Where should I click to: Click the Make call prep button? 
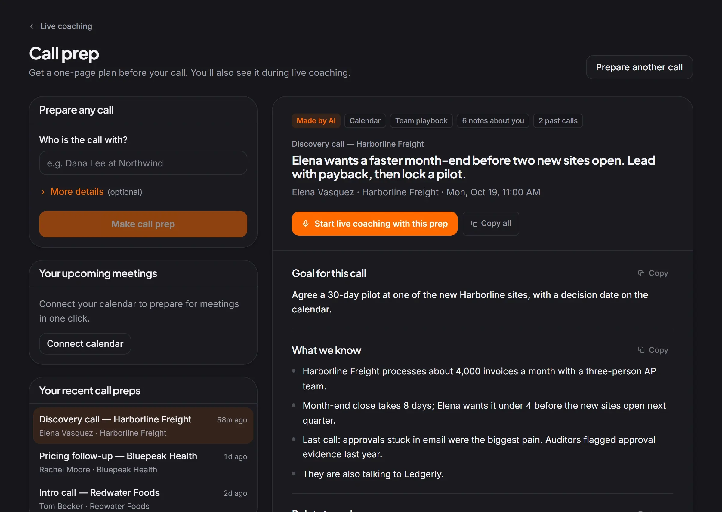(x=143, y=224)
